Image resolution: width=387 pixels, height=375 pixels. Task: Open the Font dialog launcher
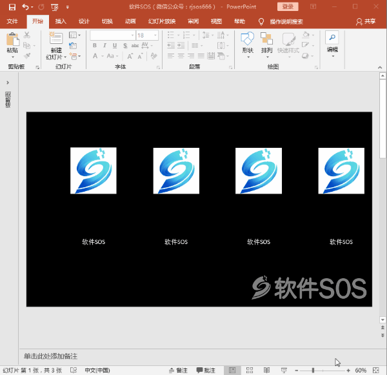click(x=158, y=67)
